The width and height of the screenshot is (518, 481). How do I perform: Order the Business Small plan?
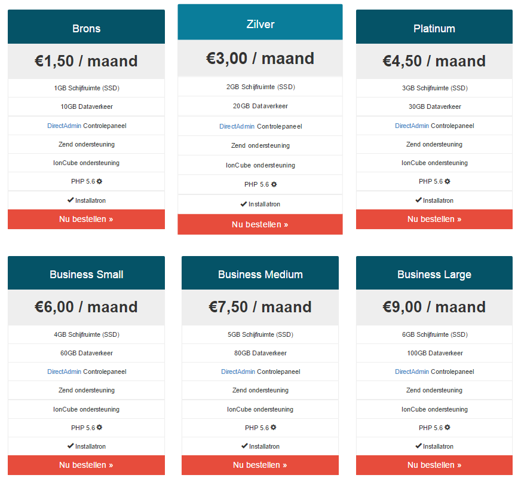(x=86, y=465)
